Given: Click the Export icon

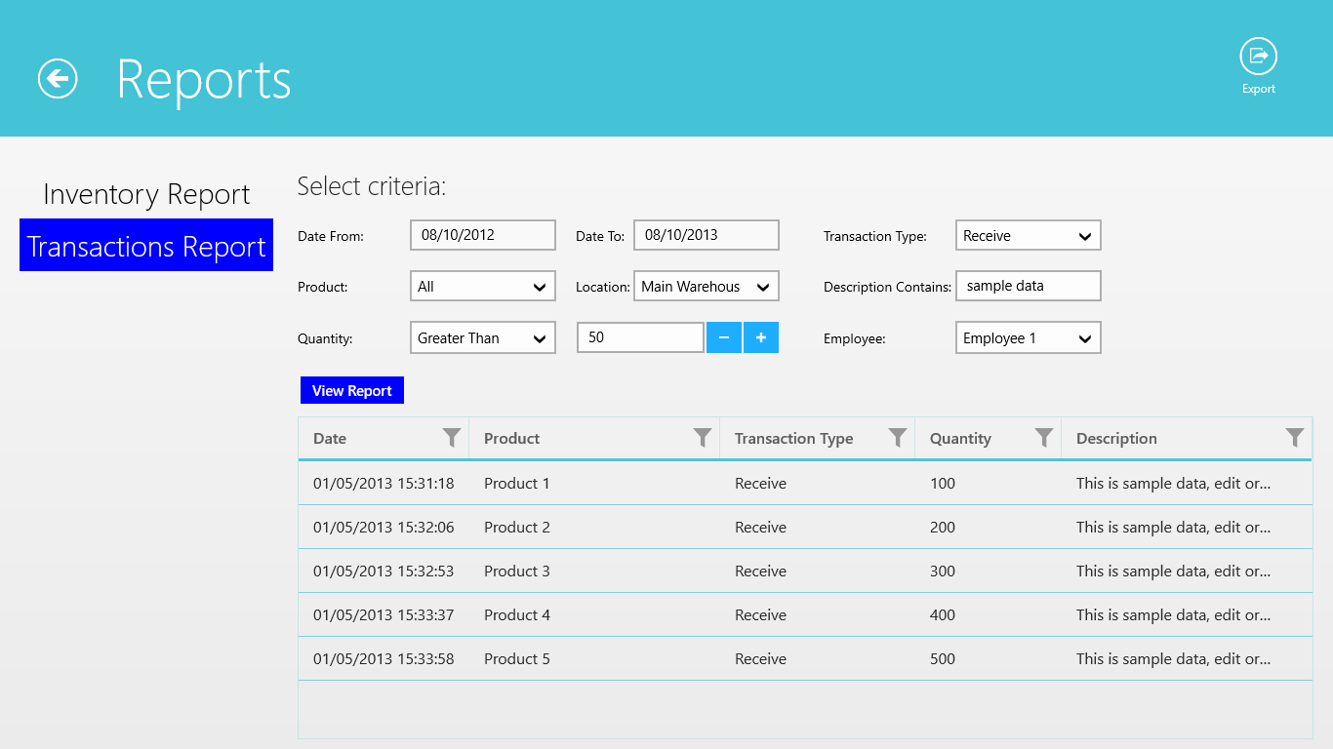Looking at the screenshot, I should [1258, 57].
